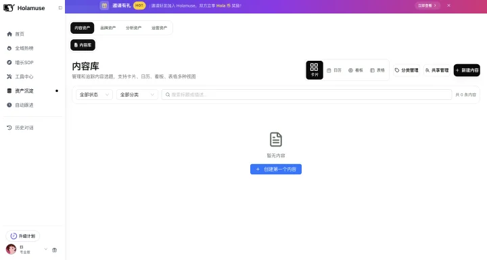This screenshot has width=487, height=260.
Task: Click the 升级计划 upgrade button
Action: 23,236
